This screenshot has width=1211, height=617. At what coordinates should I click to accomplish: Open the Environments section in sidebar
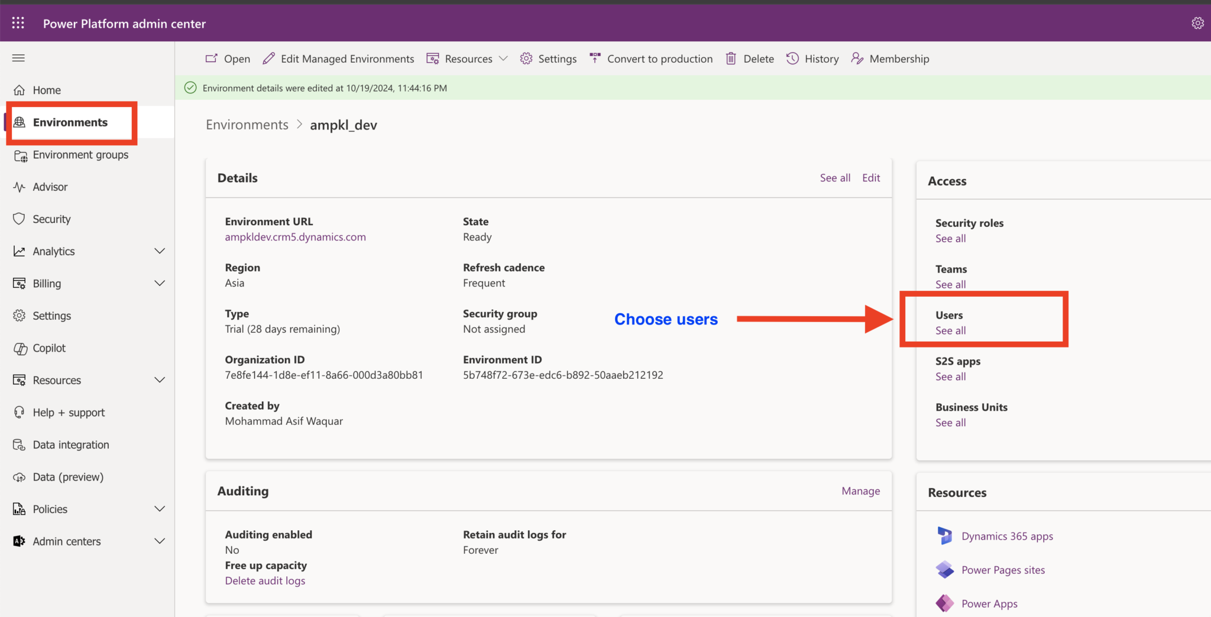pyautogui.click(x=70, y=122)
